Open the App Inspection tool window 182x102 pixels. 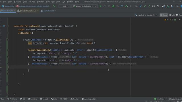89,99
